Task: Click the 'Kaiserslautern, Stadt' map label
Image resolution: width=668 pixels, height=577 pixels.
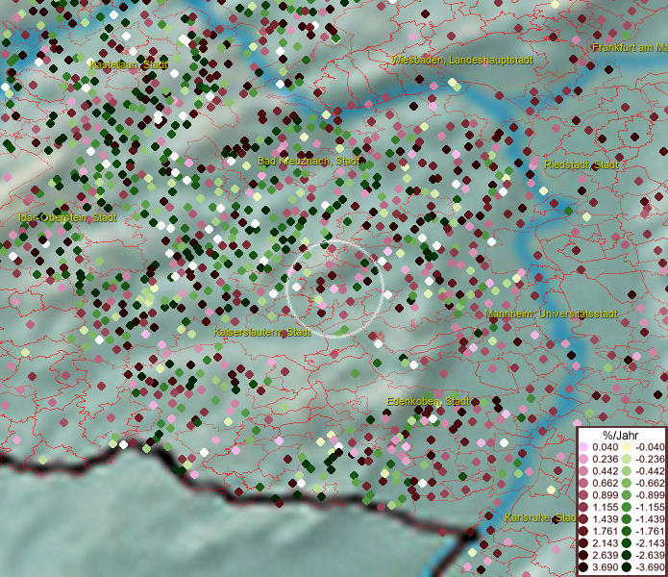Action: pos(262,332)
